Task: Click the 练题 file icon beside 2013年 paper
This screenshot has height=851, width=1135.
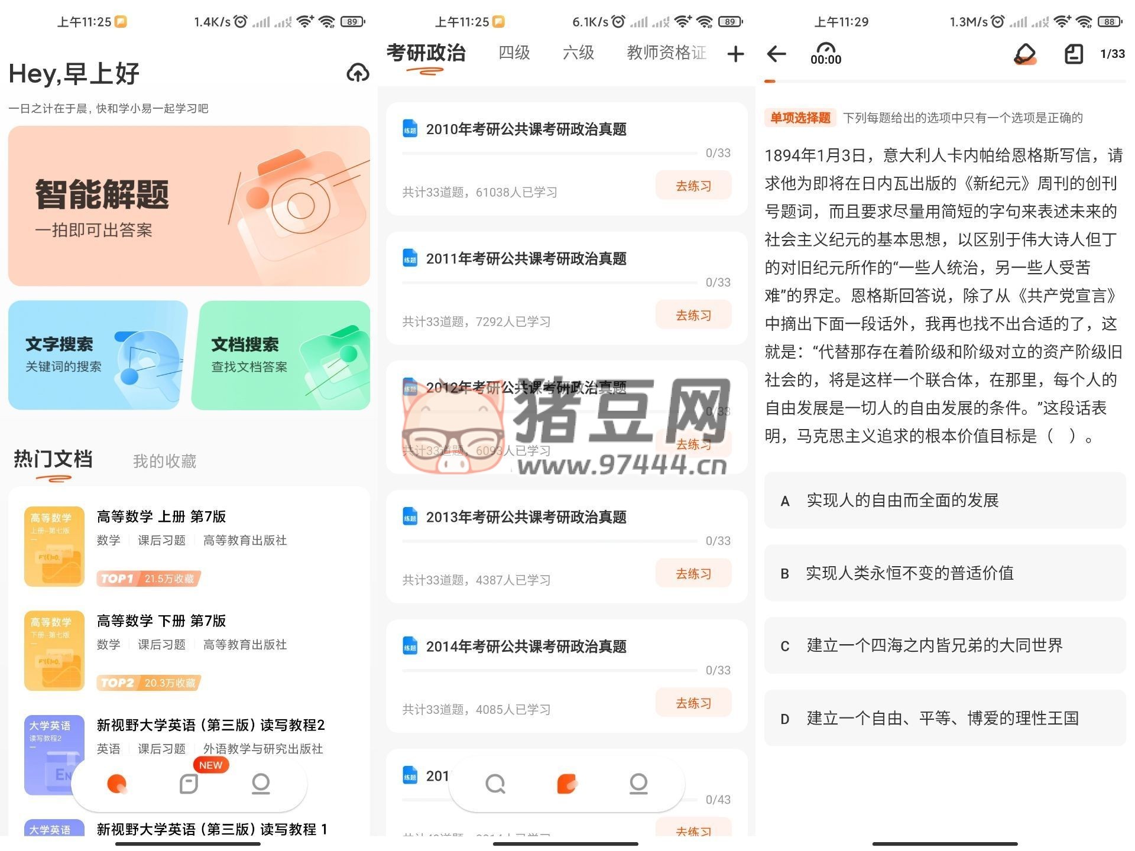Action: pos(410,517)
